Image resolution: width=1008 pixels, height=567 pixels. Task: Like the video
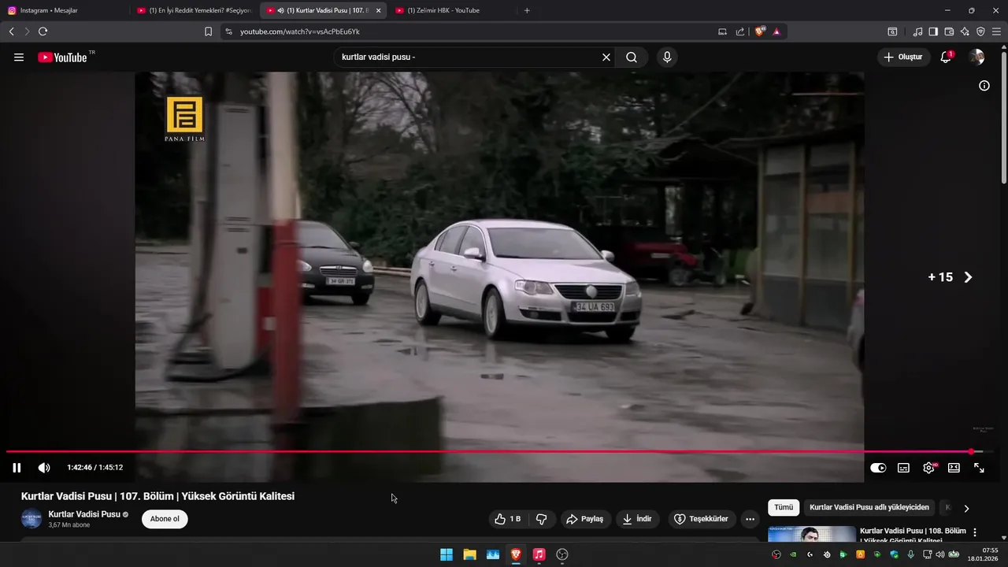click(507, 519)
